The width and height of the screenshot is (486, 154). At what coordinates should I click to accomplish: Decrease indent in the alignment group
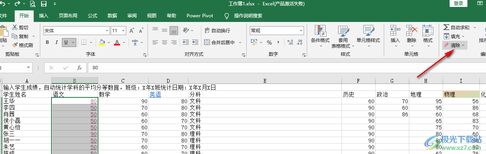point(185,42)
